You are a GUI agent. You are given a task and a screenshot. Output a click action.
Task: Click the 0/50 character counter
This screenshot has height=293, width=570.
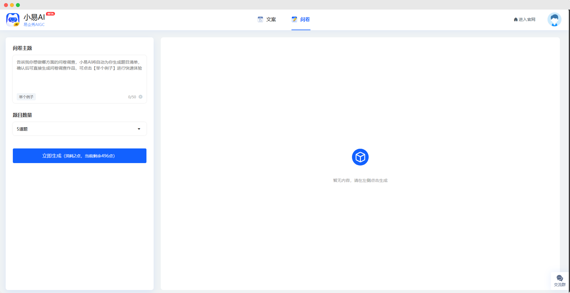click(x=132, y=97)
